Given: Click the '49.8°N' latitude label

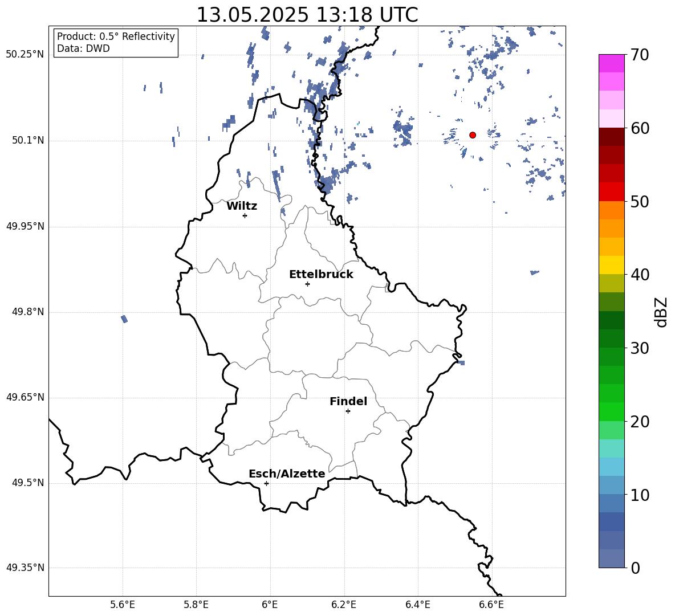Looking at the screenshot, I should click(28, 312).
